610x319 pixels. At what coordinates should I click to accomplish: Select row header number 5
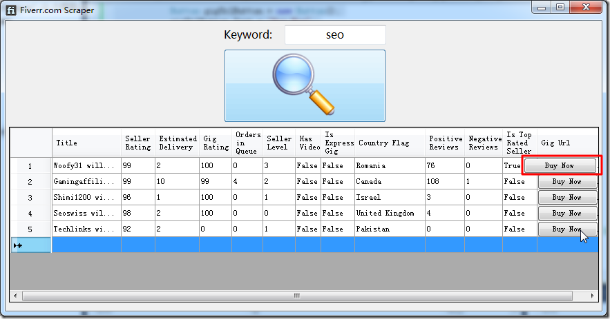pyautogui.click(x=30, y=229)
